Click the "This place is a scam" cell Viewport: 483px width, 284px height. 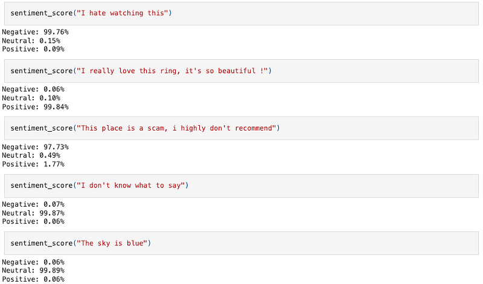click(x=241, y=128)
